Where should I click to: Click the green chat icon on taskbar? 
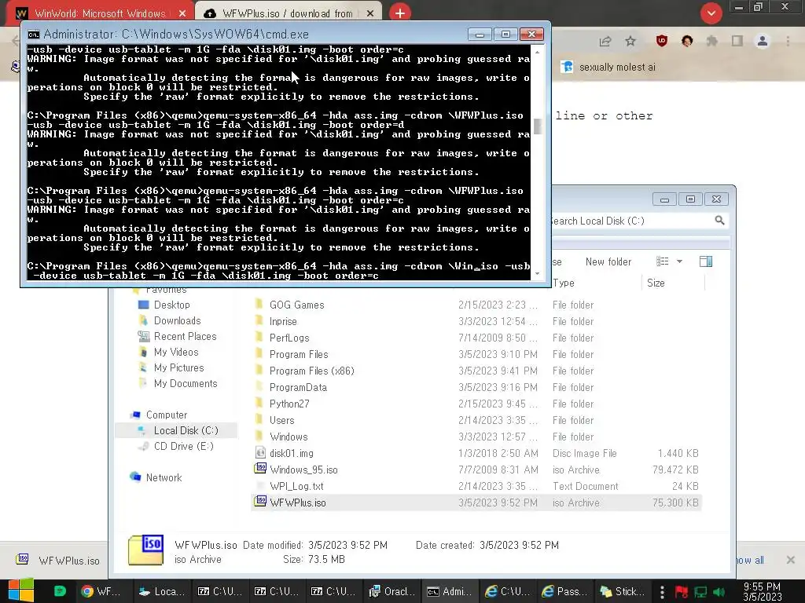(x=60, y=591)
